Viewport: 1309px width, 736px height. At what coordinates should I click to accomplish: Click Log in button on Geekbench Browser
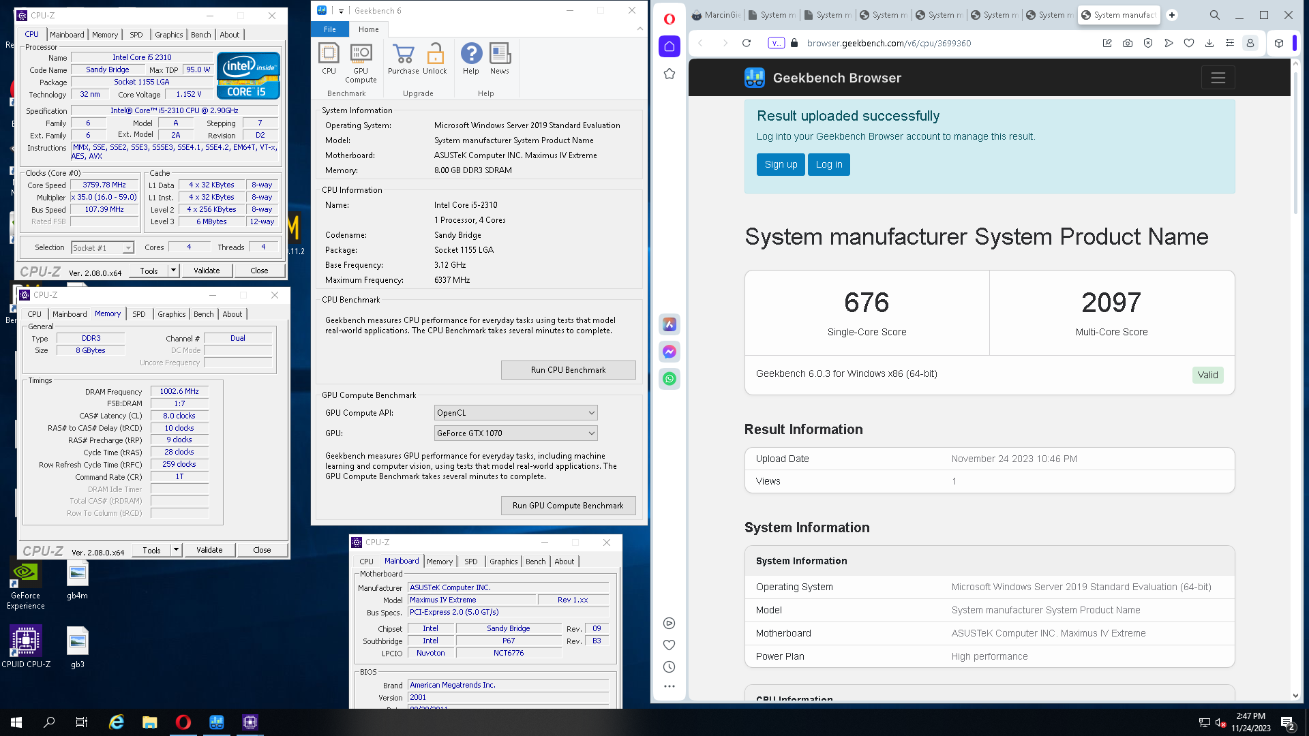click(829, 164)
